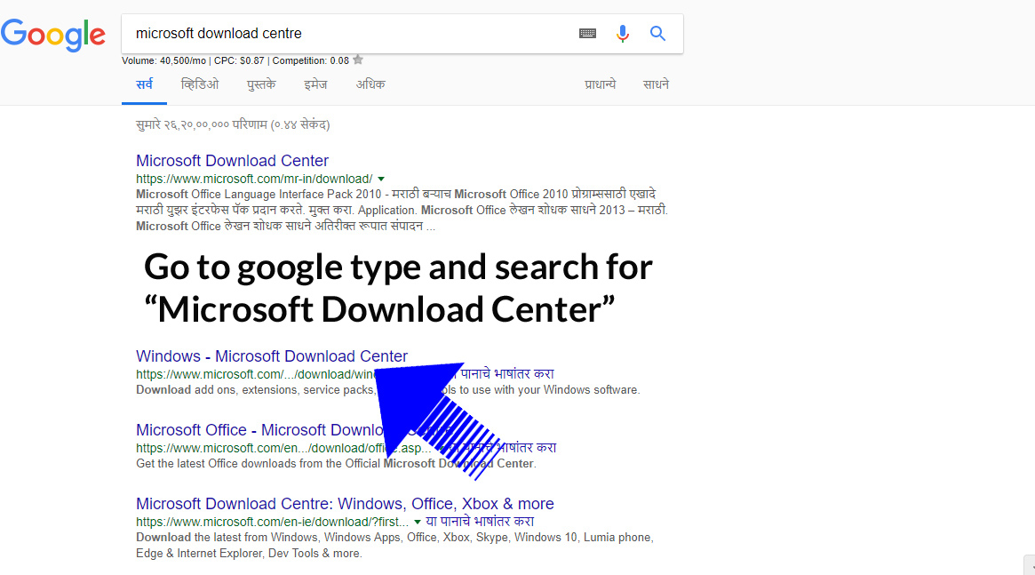The width and height of the screenshot is (1035, 575).
Task: Translate the en-ie download page link
Action: (x=480, y=522)
